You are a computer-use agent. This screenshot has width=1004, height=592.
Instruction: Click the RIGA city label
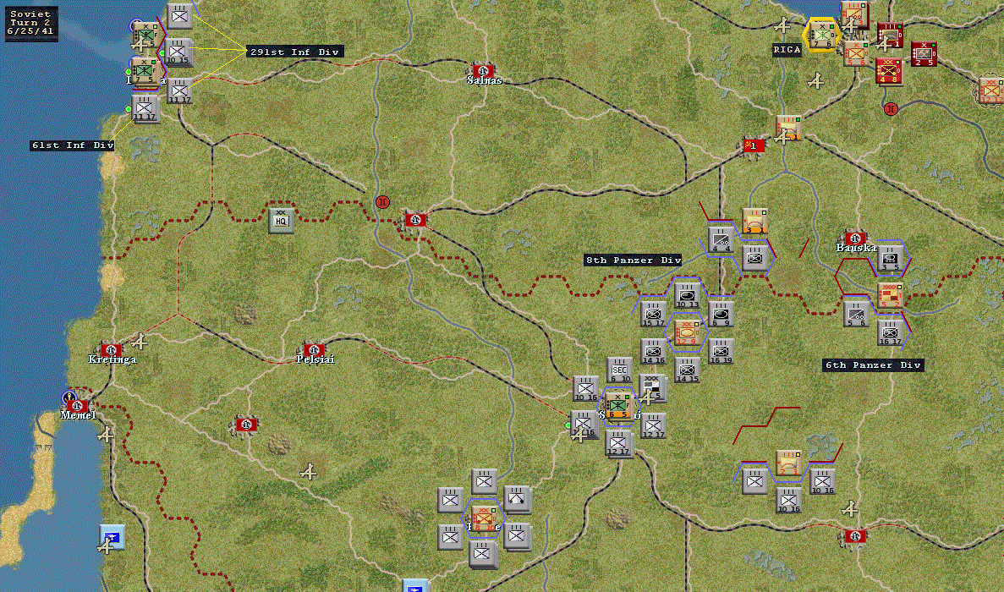pyautogui.click(x=787, y=50)
